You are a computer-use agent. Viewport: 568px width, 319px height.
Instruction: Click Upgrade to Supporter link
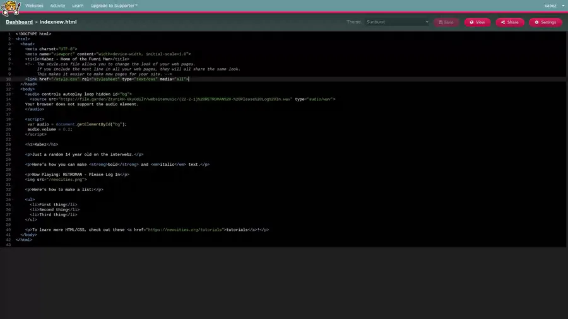[x=114, y=6]
